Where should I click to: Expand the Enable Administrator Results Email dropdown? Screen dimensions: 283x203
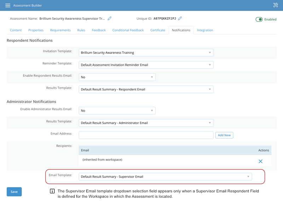(117, 111)
